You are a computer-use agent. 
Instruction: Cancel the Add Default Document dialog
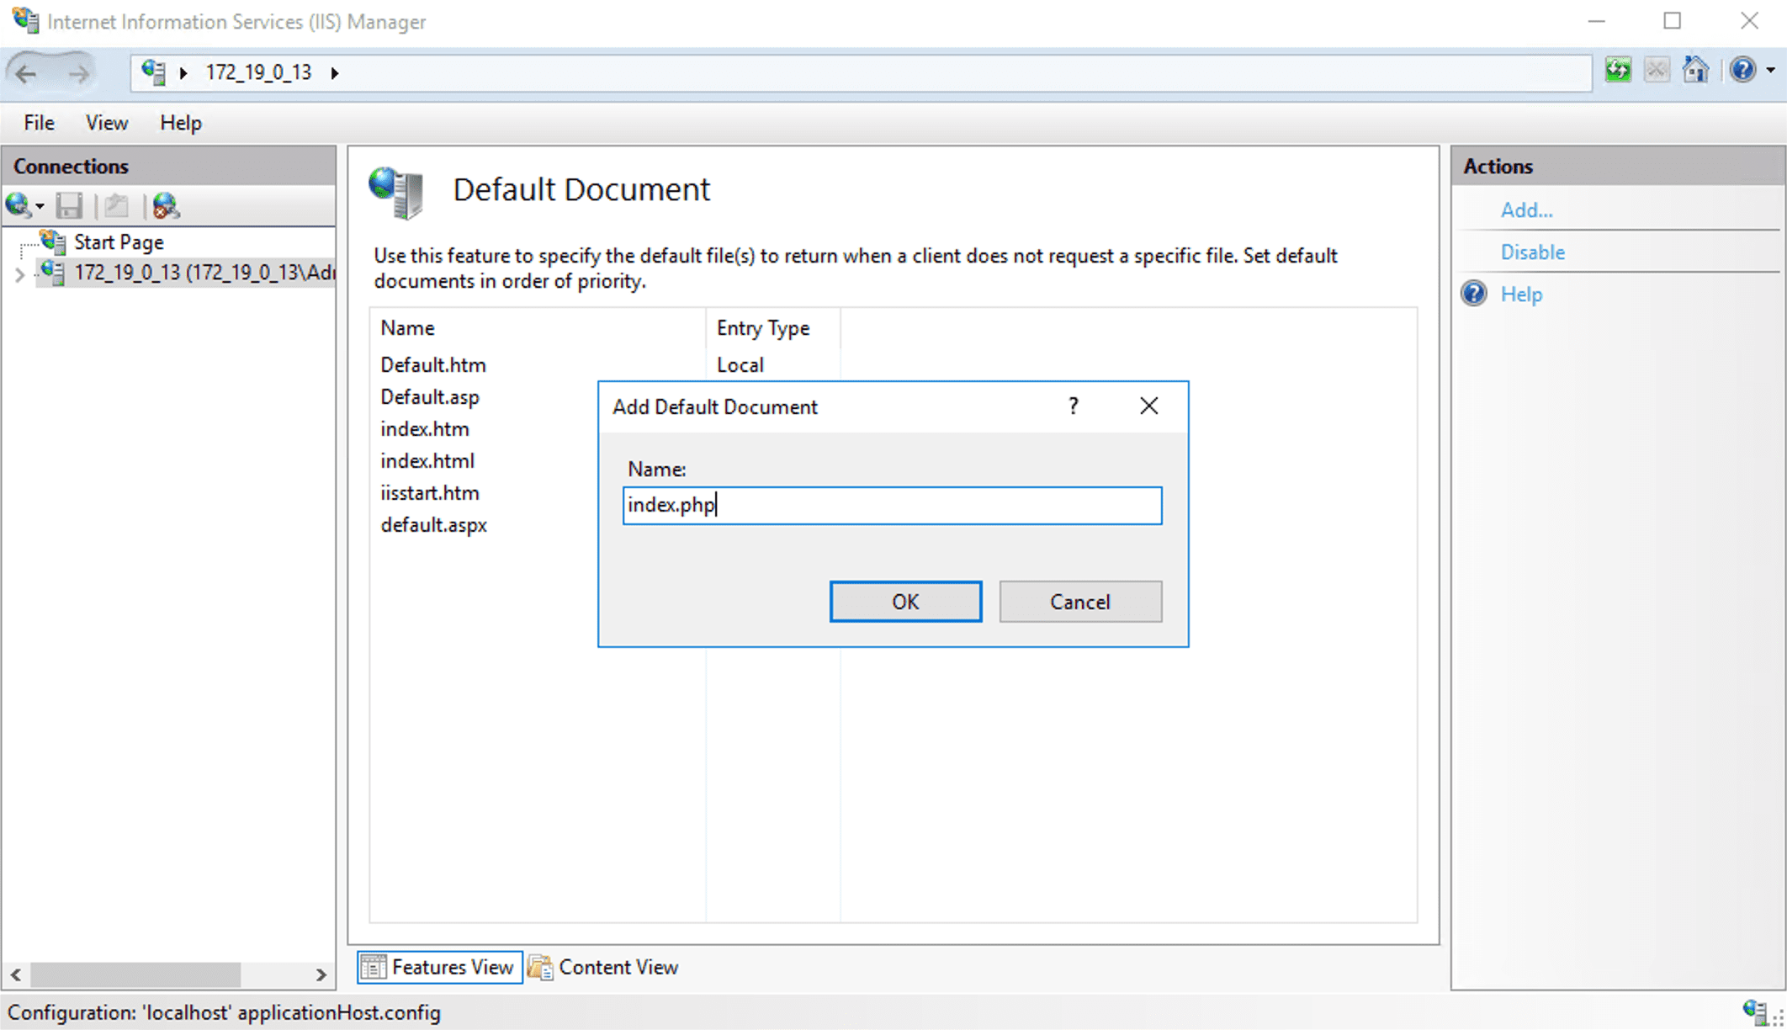[1080, 602]
